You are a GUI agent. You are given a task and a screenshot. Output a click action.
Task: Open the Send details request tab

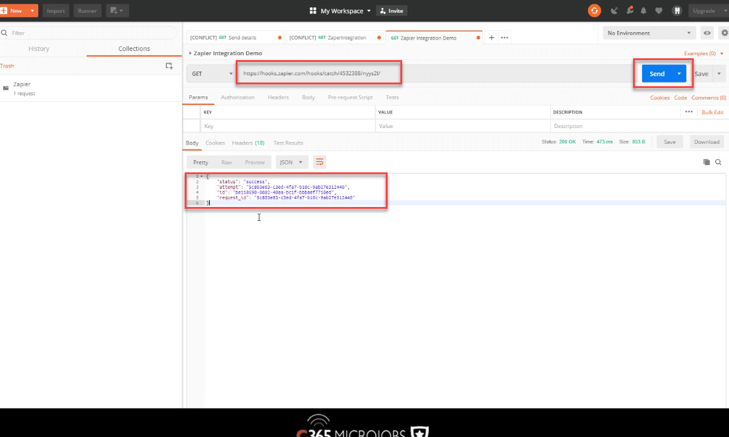[234, 38]
